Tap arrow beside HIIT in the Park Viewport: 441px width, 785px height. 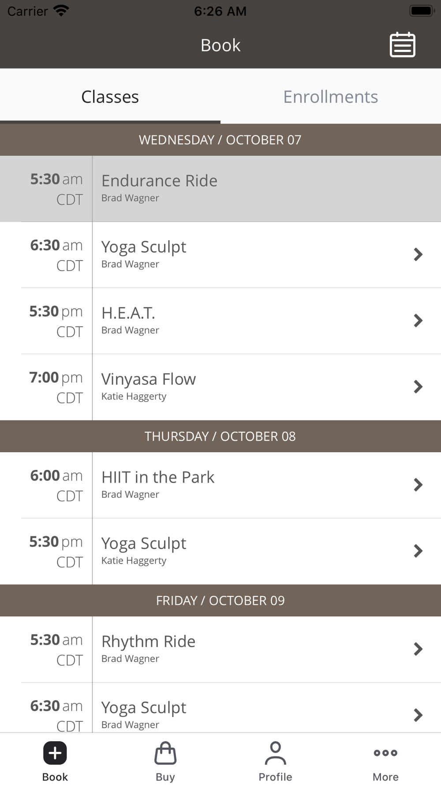[418, 485]
